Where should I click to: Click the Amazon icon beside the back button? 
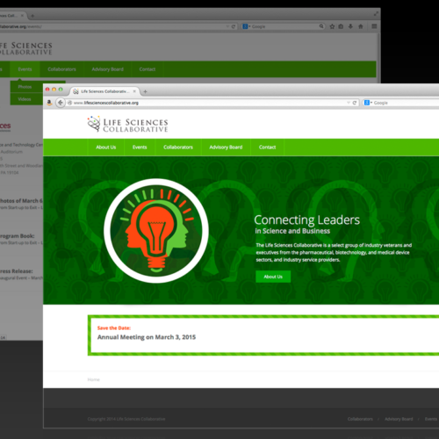coord(49,103)
